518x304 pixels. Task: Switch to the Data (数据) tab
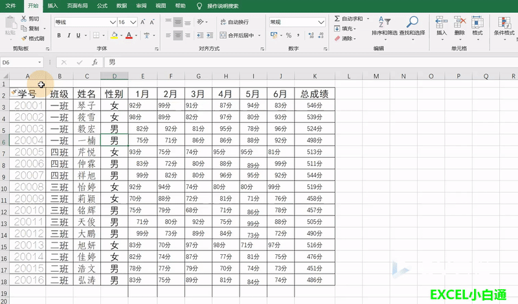click(x=122, y=6)
